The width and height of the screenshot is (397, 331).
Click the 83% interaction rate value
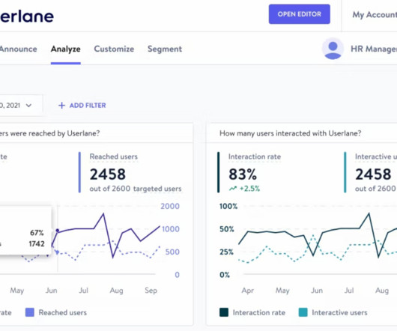(243, 174)
